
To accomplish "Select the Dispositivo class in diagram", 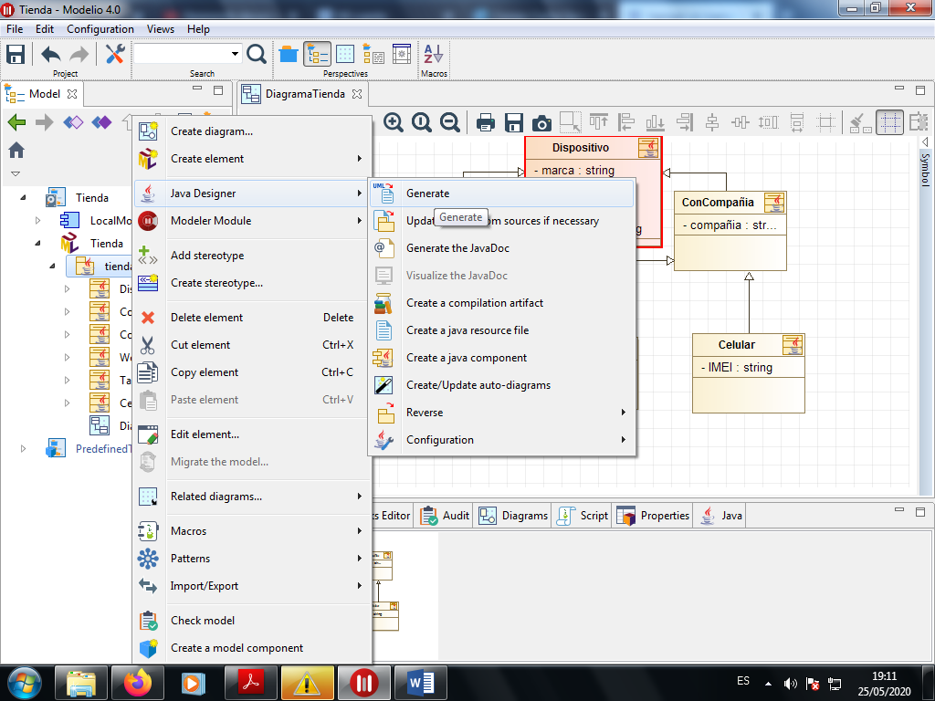I will point(580,148).
